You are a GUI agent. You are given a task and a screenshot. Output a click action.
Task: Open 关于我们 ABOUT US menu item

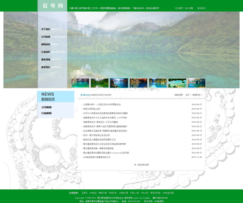point(52,29)
